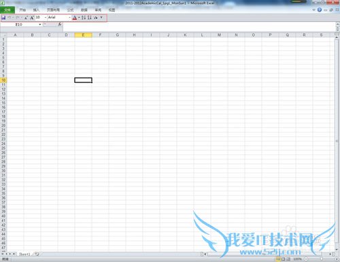Click the Excel application icon in title bar
The image size is (340, 262).
(3, 3)
